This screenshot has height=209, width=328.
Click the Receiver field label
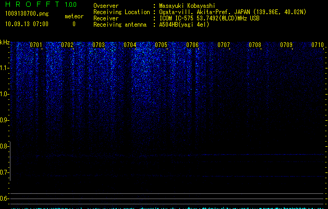click(x=106, y=18)
